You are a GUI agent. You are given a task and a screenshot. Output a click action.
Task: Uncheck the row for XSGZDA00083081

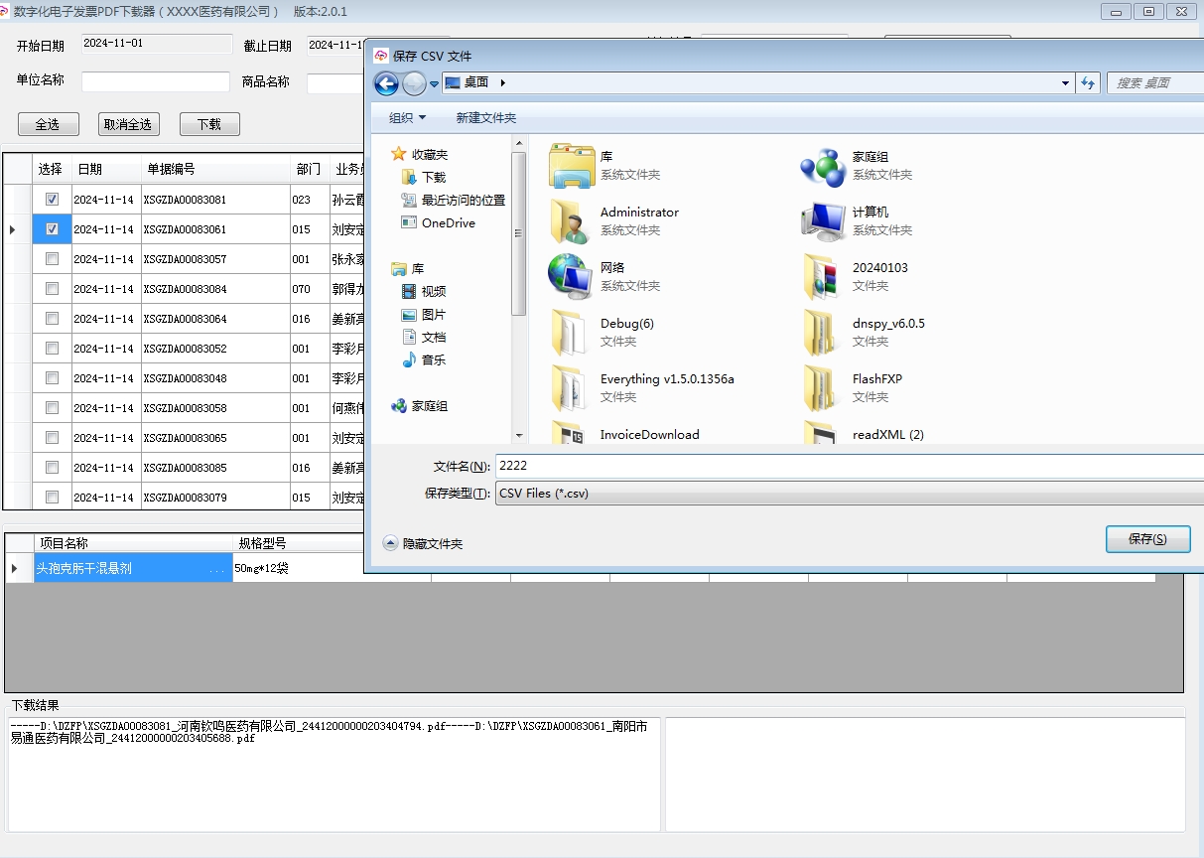tap(54, 199)
